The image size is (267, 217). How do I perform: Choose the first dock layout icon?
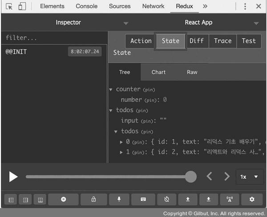click(x=11, y=199)
